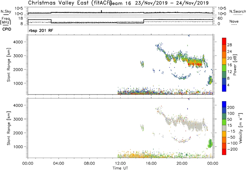Click the frequency step at 15:00 in the Freq panel
The height and width of the screenshot is (170, 246).
pyautogui.click(x=144, y=21)
